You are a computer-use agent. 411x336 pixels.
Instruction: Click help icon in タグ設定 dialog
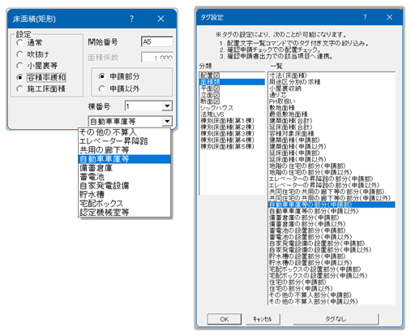coord(365,17)
